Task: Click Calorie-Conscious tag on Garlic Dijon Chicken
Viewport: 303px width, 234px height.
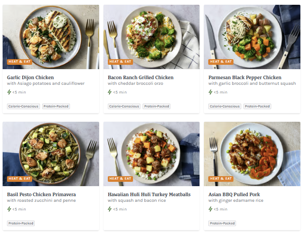Action: (x=23, y=106)
